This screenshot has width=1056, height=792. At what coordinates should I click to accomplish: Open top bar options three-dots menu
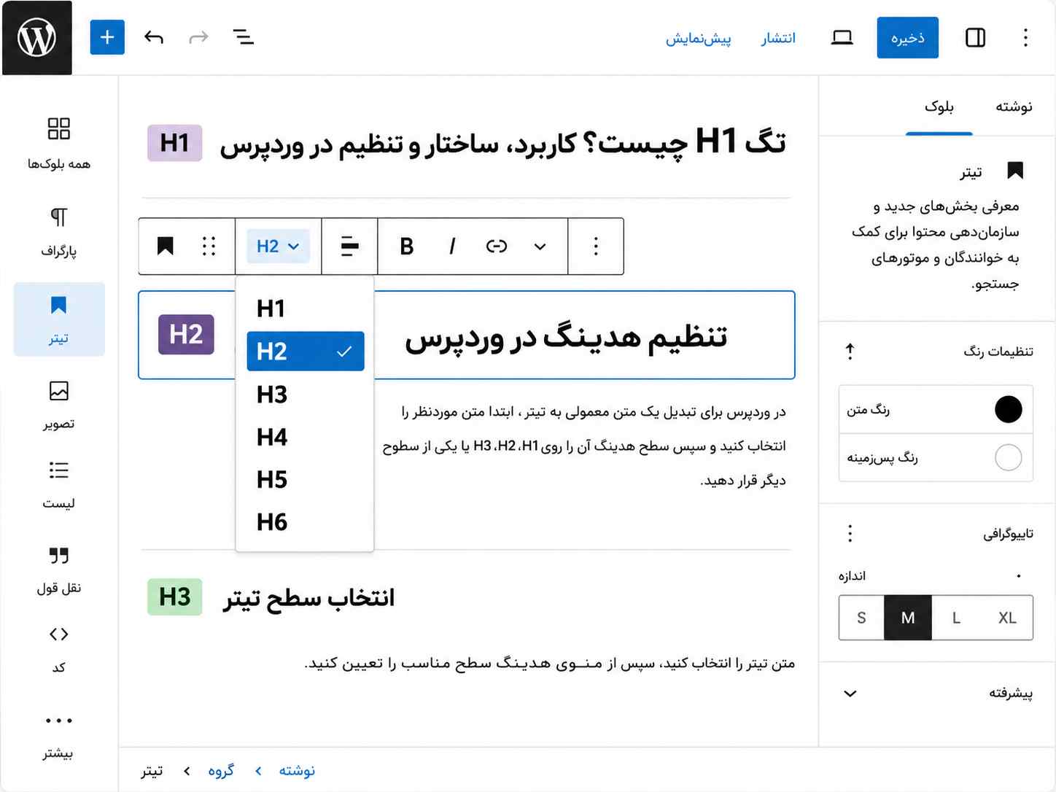pyautogui.click(x=1025, y=37)
